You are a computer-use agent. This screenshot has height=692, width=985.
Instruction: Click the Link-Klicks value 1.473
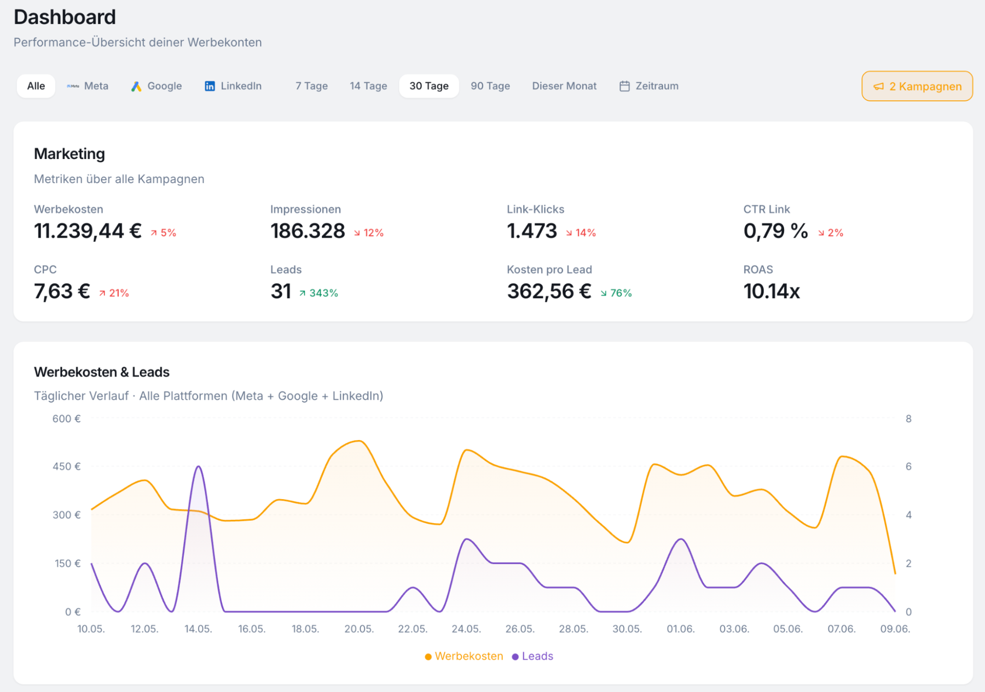532,231
